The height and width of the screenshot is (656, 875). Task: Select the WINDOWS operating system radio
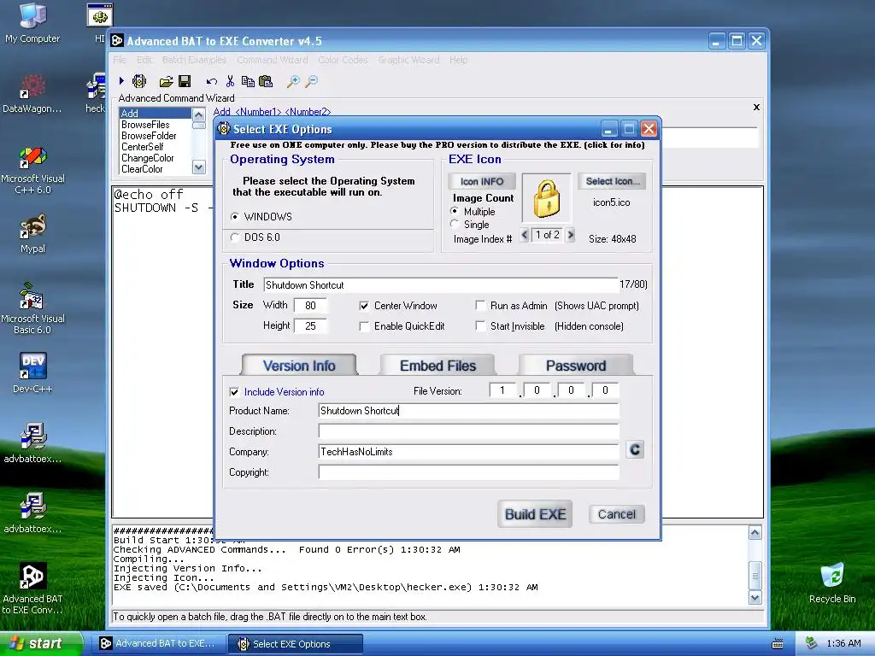(x=235, y=216)
